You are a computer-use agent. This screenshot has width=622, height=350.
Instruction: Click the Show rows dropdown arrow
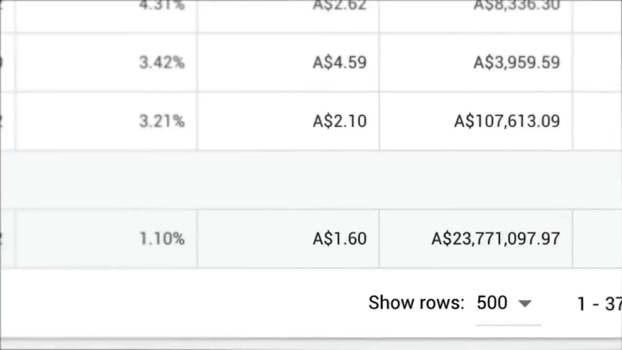point(525,303)
